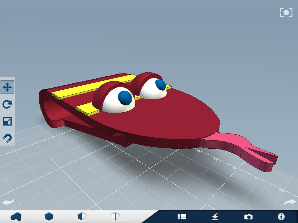
Task: Click the download/export icon
Action: 215,217
